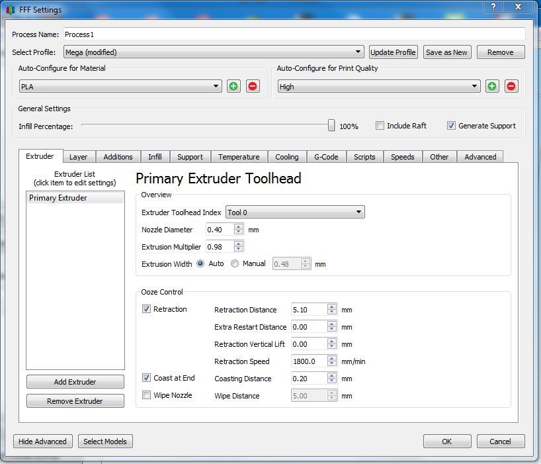
Task: Select Manual extrusion width radio button
Action: click(235, 263)
